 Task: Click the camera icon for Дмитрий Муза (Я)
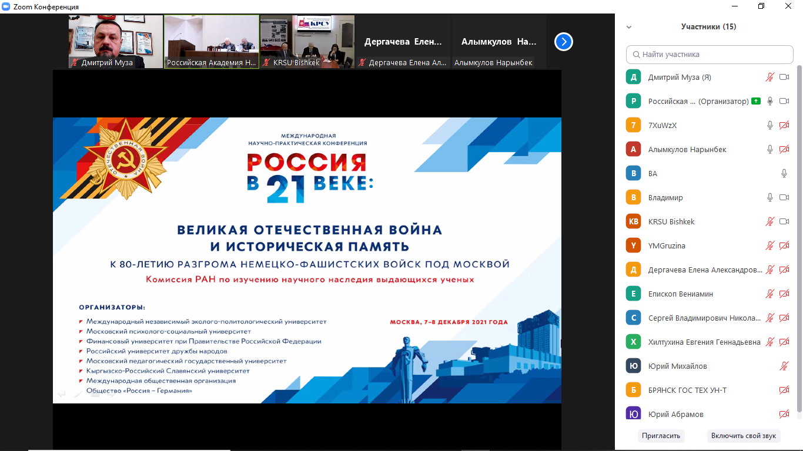784,77
